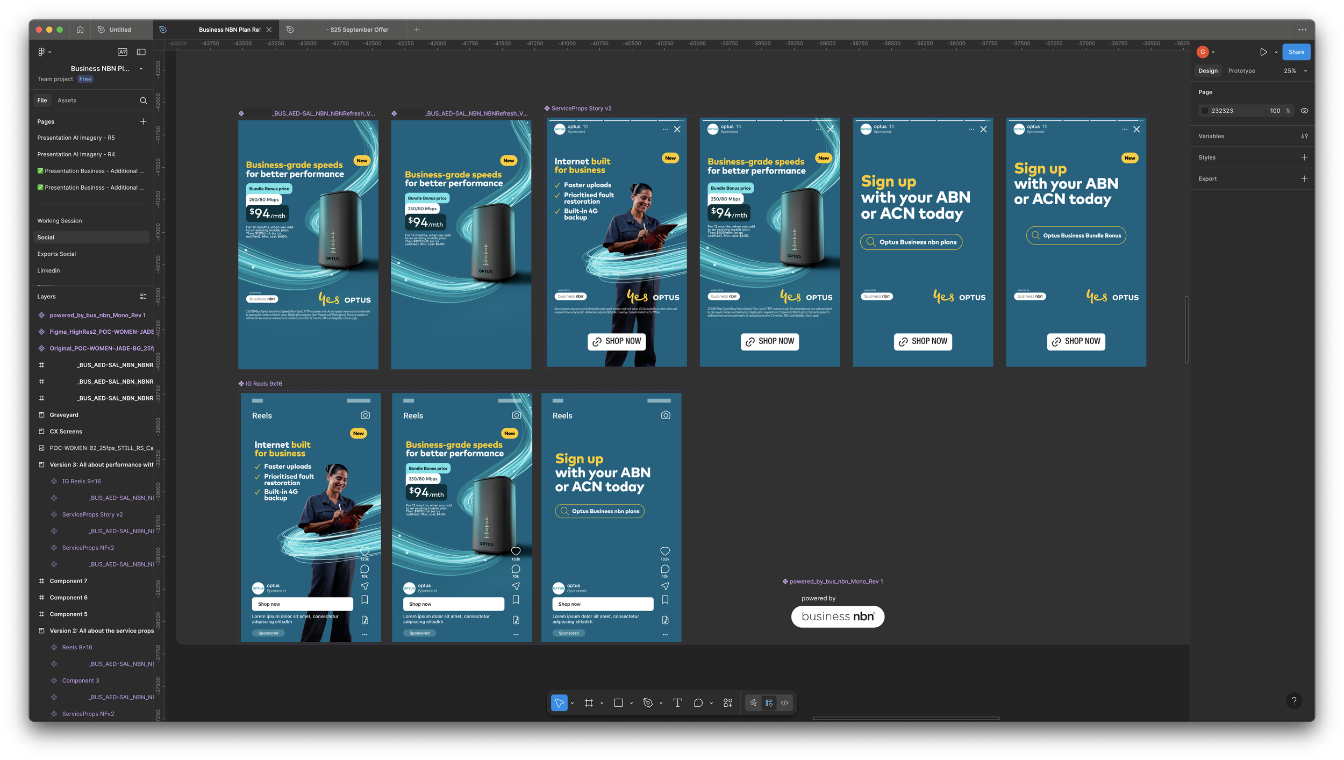The width and height of the screenshot is (1344, 760).
Task: Close the Business NBN Plan Ref tab
Action: (x=269, y=30)
